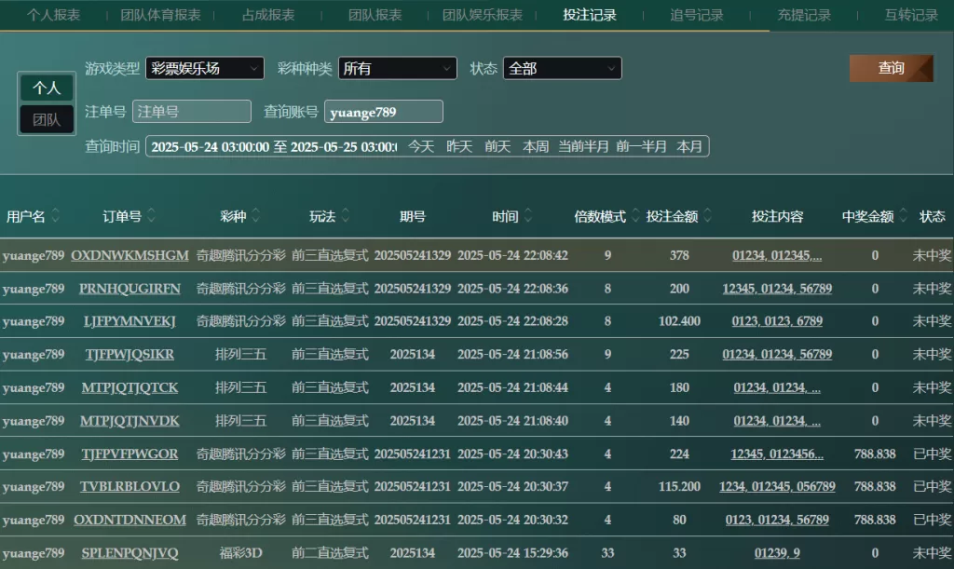Image resolution: width=954 pixels, height=569 pixels.
Task: Open order OXDNTDNNEOM
Action: pos(129,520)
